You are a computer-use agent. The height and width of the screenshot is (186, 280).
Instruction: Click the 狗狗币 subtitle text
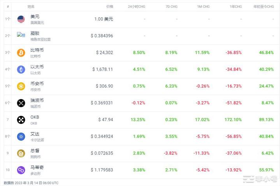click(x=35, y=157)
